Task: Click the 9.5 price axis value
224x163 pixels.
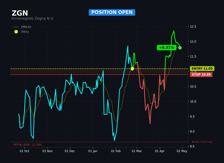Action: pyautogui.click(x=192, y=116)
